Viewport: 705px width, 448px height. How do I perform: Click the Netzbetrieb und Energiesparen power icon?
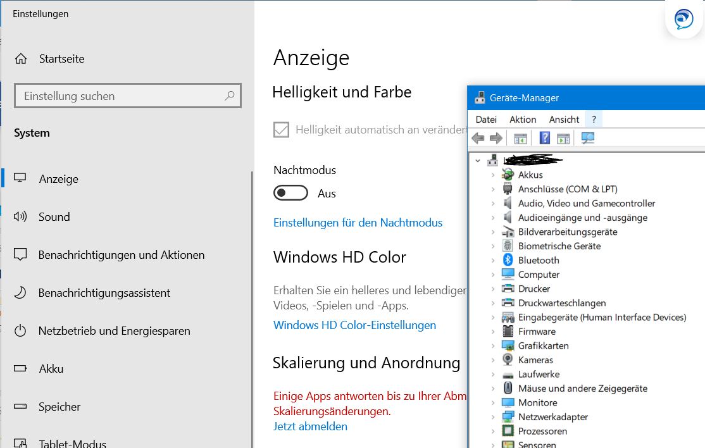[x=20, y=331]
